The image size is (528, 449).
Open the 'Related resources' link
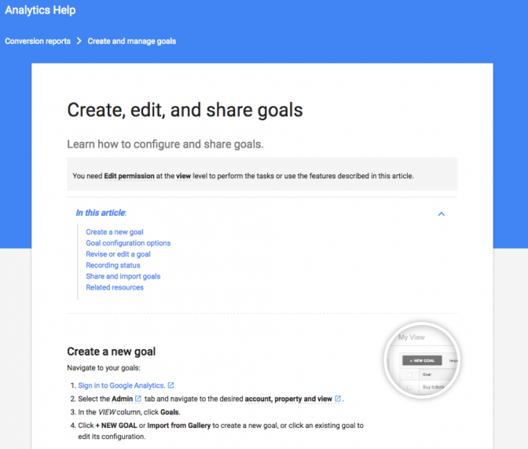coord(115,287)
